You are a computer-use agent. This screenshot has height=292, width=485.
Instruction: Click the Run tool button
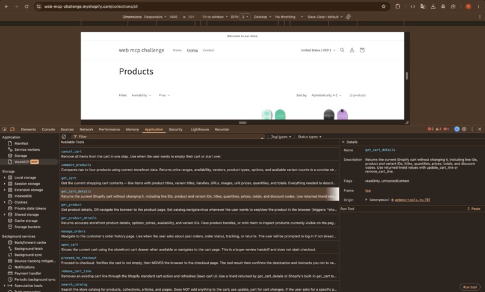(x=470, y=287)
